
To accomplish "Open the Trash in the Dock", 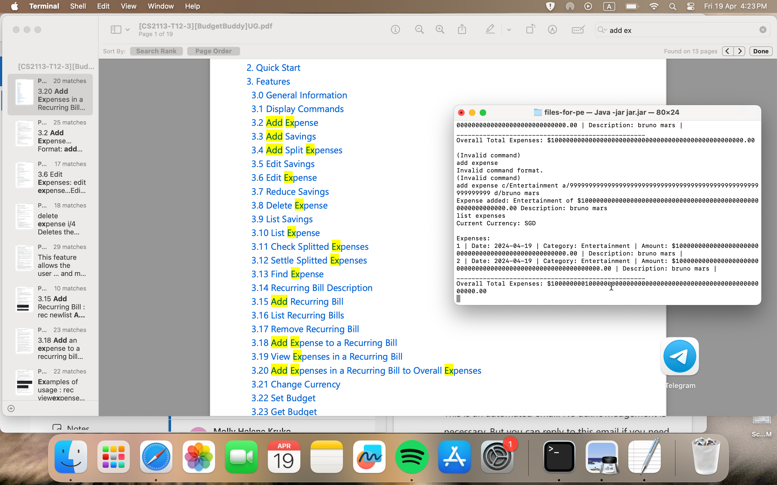I will [x=706, y=457].
